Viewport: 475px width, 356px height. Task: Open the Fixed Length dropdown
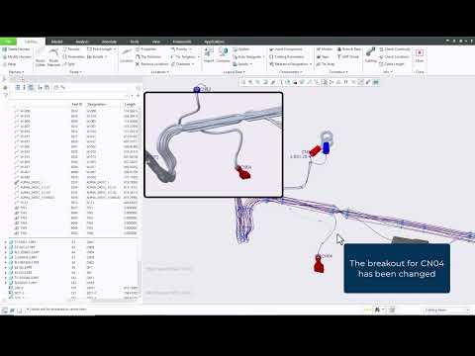102,49
